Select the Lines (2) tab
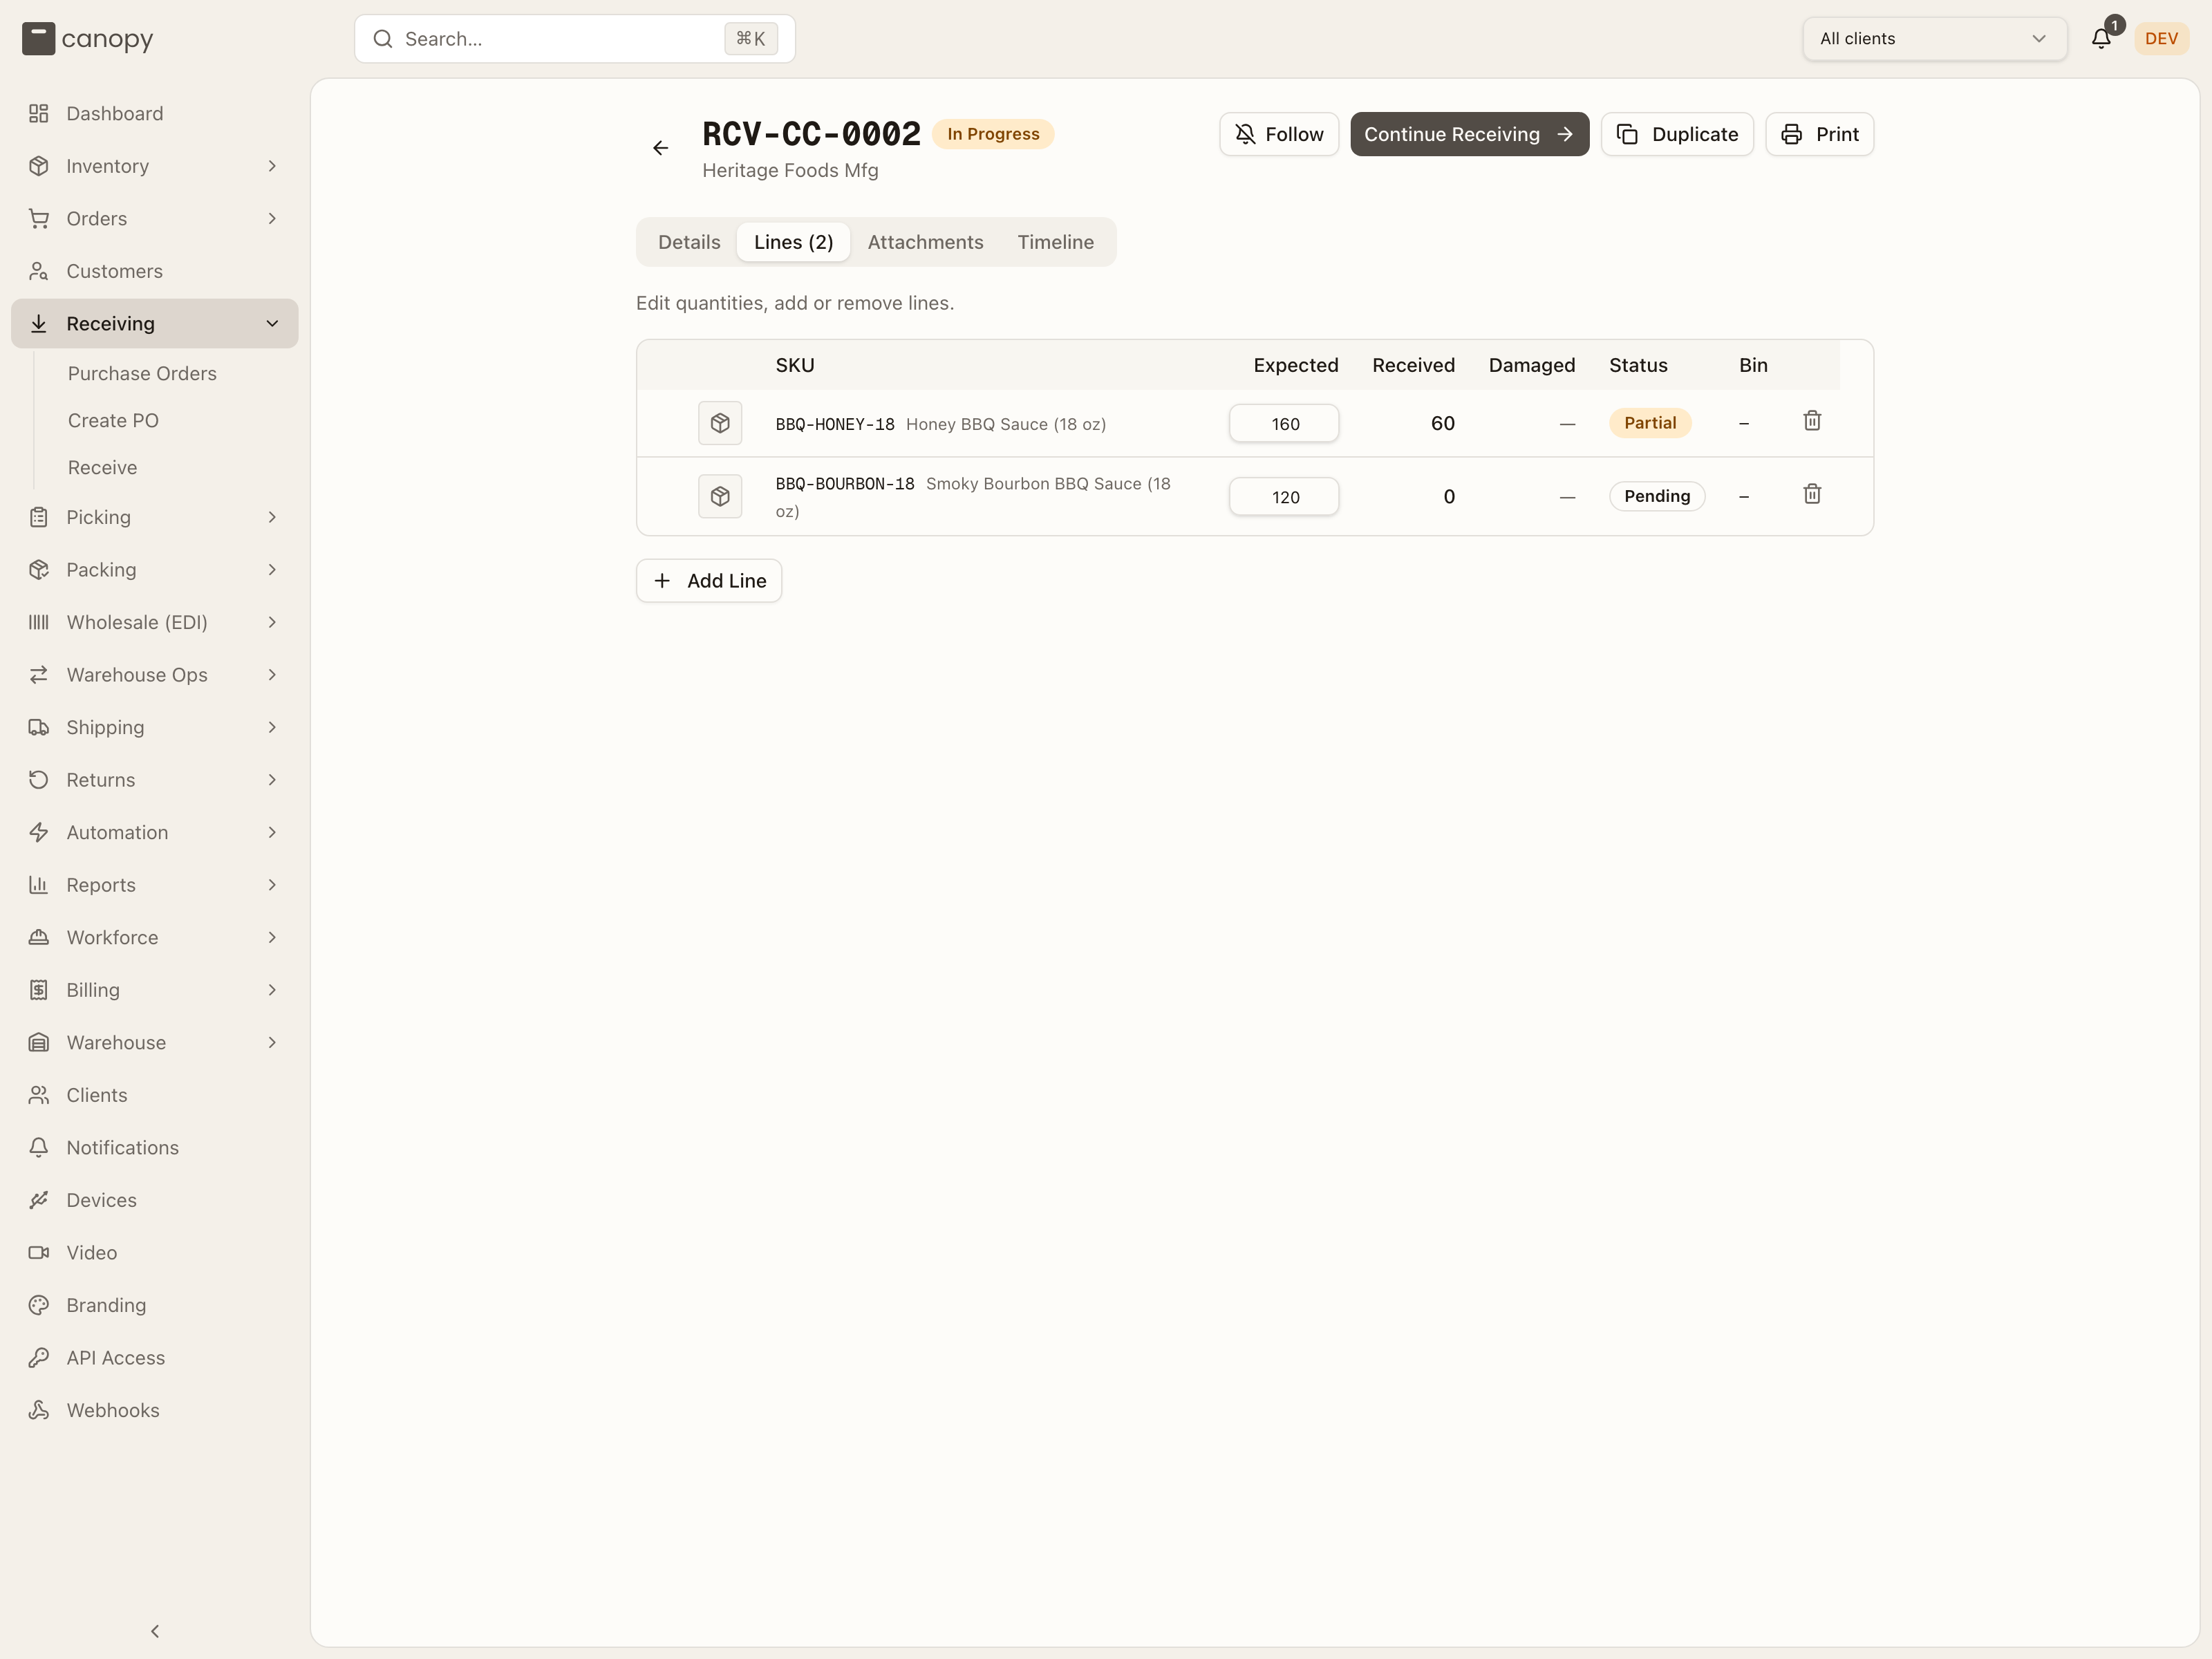 pos(793,242)
